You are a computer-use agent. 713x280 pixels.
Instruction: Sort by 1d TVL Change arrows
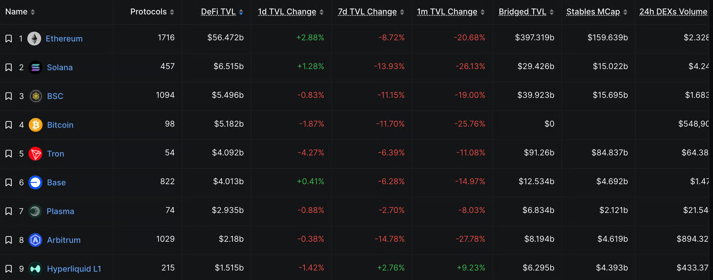point(322,12)
